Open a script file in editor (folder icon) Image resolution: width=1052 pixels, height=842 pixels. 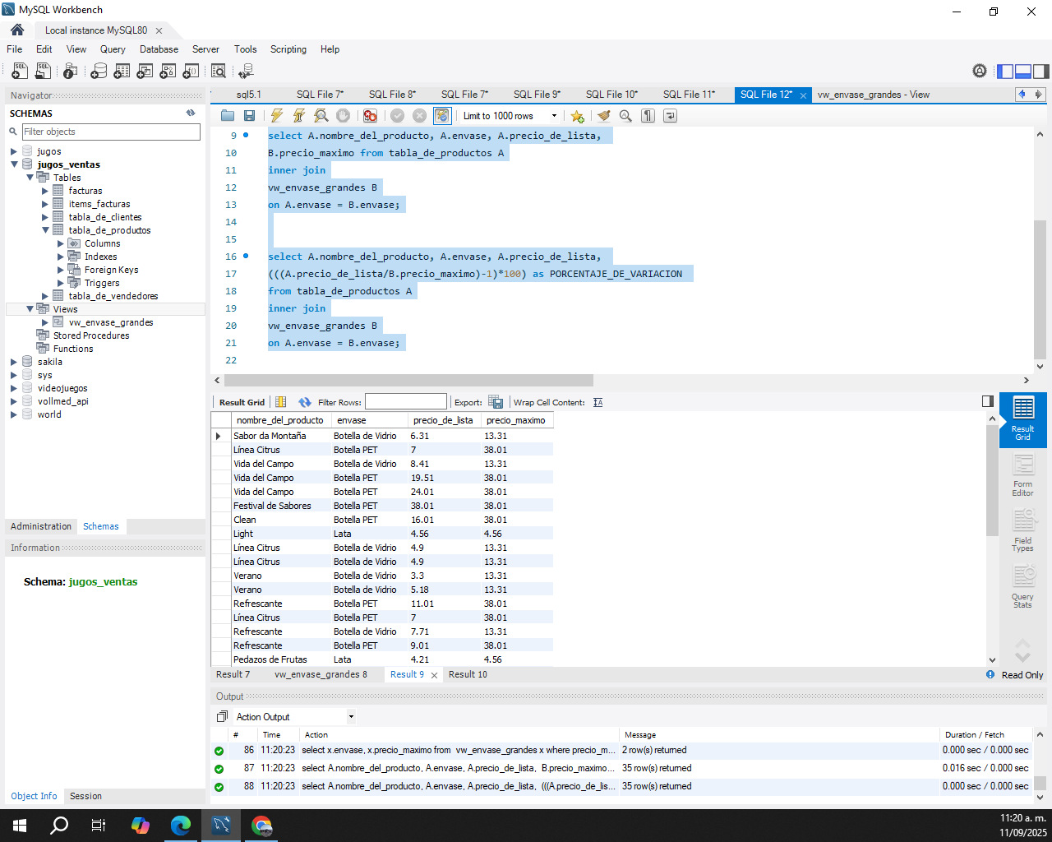[x=228, y=116]
